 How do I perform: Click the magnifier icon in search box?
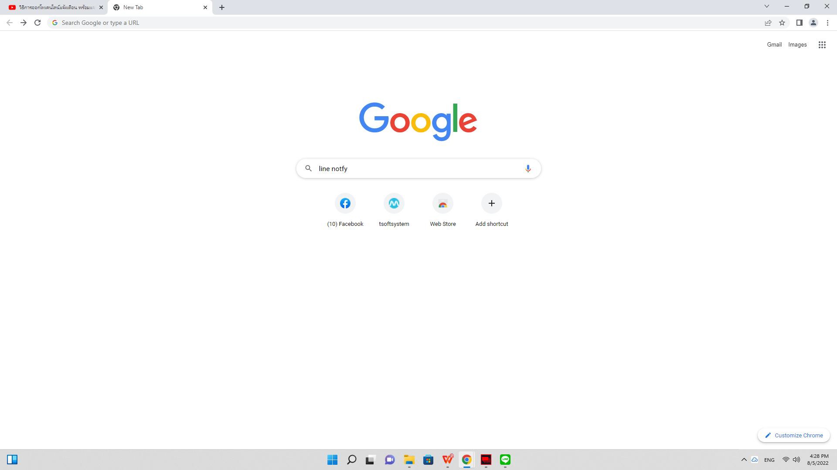tap(309, 168)
